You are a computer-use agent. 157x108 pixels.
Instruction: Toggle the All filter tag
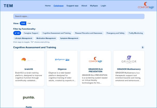(x=17, y=33)
